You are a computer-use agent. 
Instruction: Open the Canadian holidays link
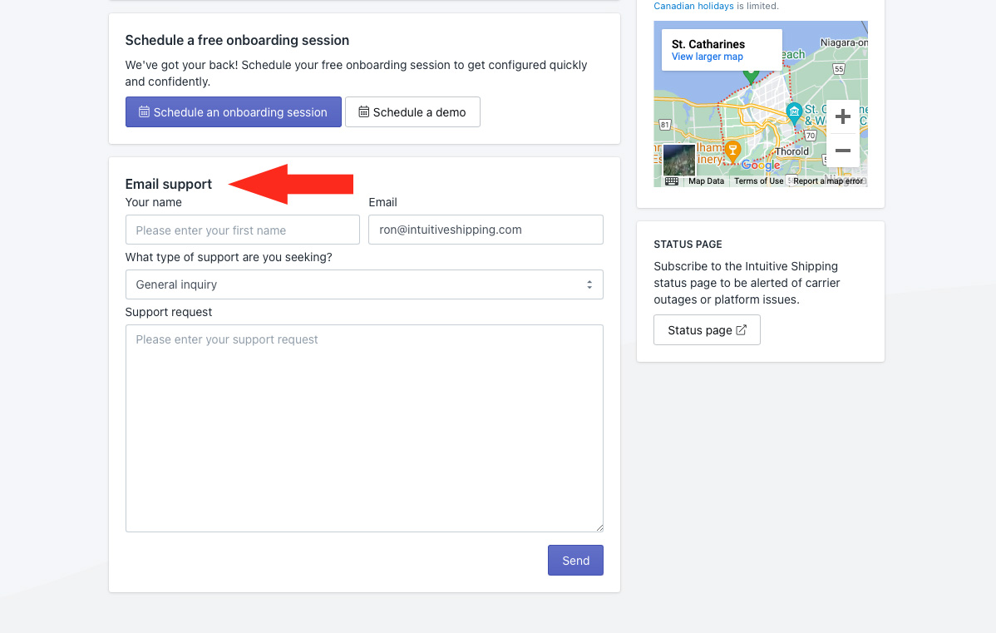tap(693, 6)
